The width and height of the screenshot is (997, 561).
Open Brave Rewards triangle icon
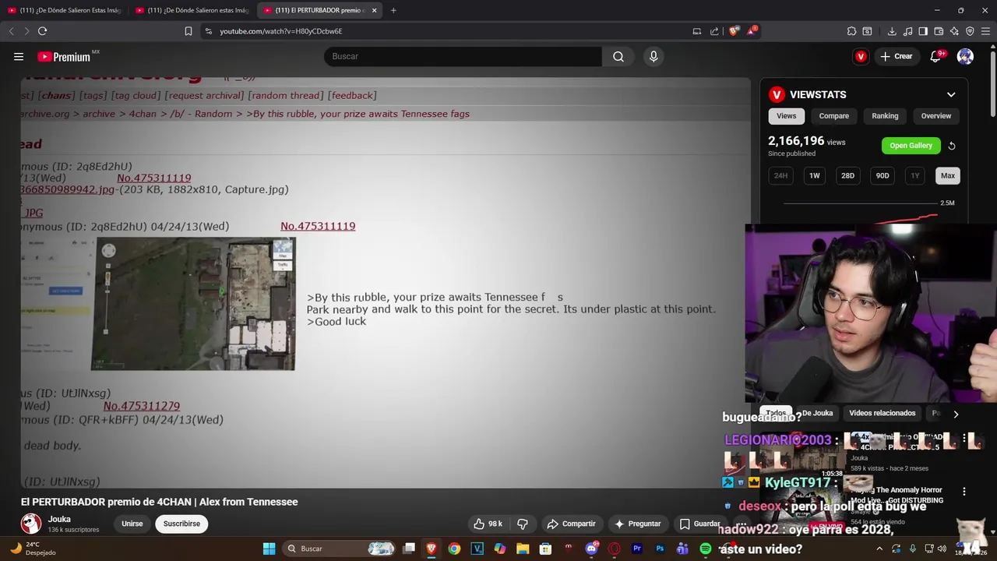[752, 31]
